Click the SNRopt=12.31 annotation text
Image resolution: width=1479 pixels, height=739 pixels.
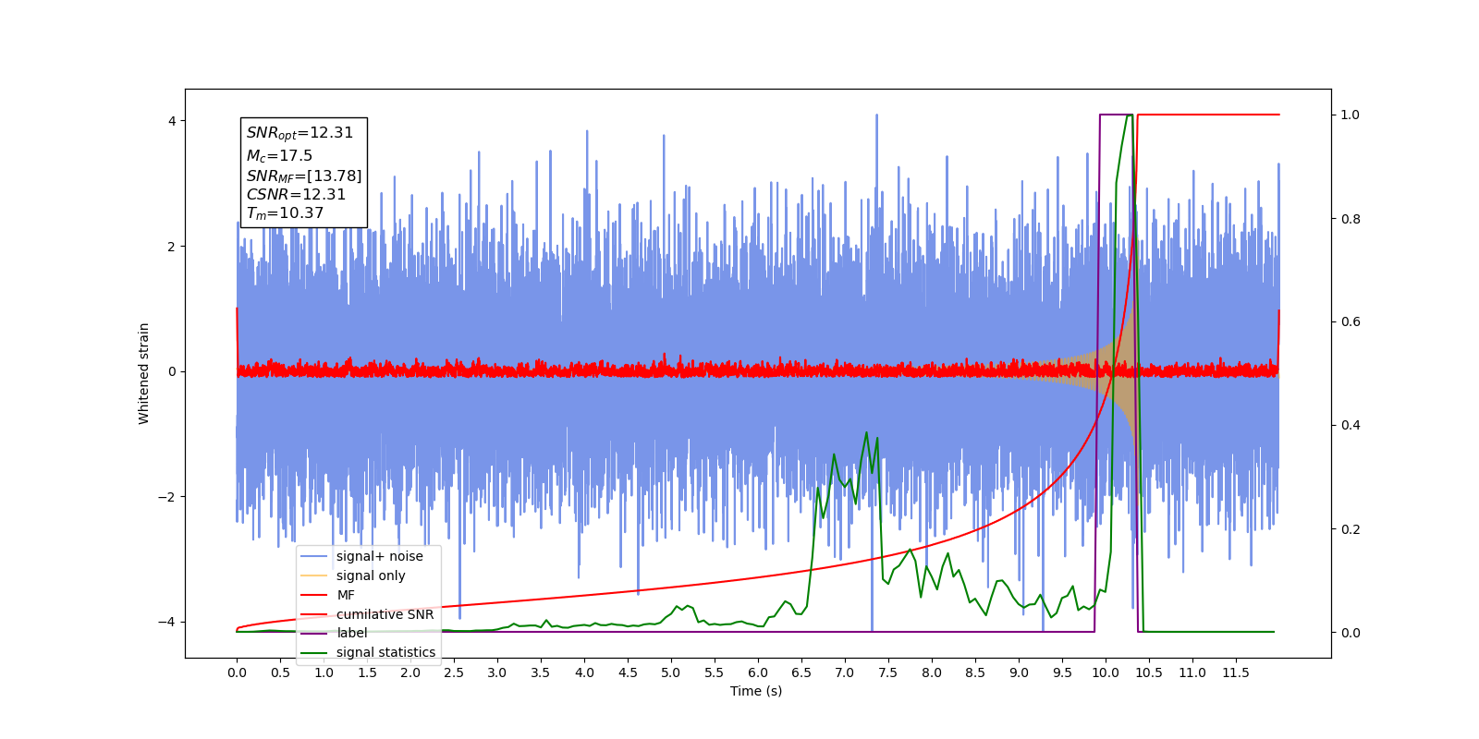[x=299, y=133]
